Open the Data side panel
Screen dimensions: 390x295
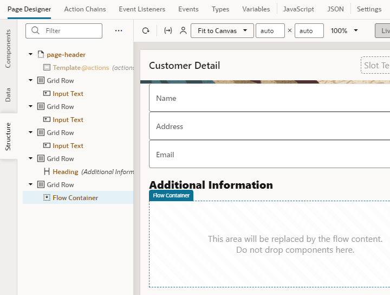pos(8,96)
